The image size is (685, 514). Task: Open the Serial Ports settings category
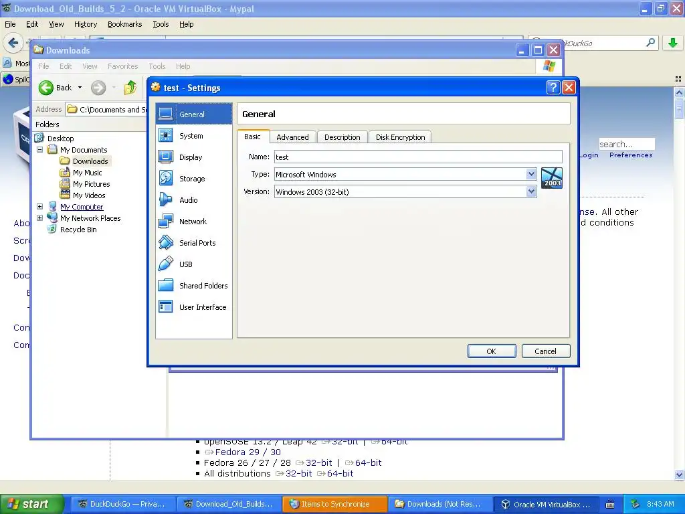click(193, 243)
